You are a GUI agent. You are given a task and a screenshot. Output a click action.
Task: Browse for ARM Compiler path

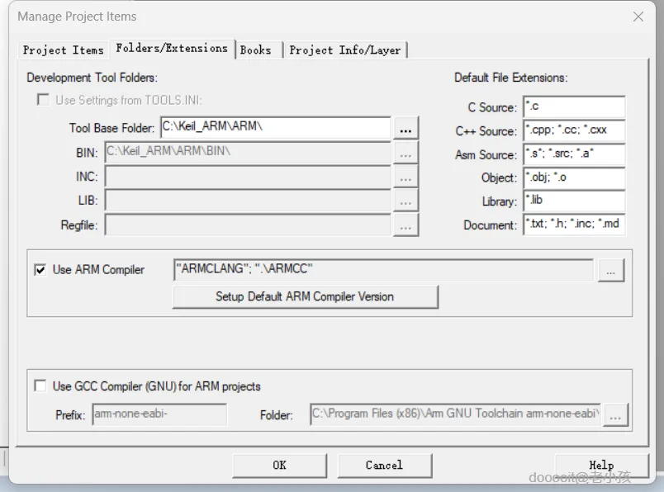610,270
